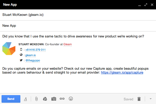Open the emoticon picker

click(x=71, y=99)
